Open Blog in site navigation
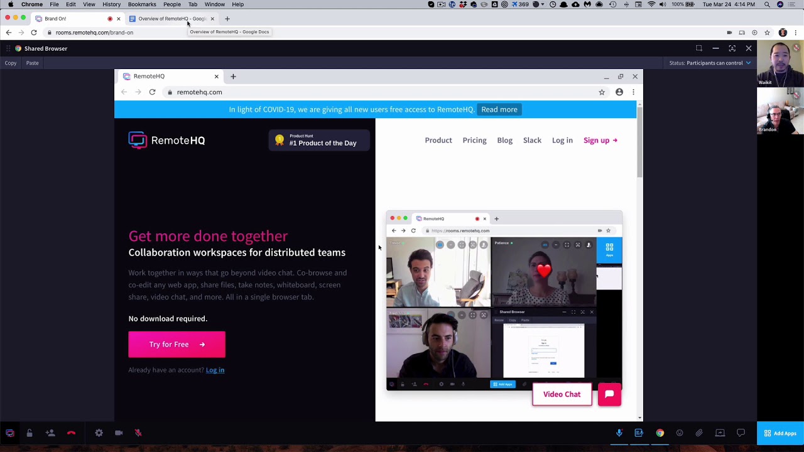Screen dimensions: 804x452 [505, 141]
